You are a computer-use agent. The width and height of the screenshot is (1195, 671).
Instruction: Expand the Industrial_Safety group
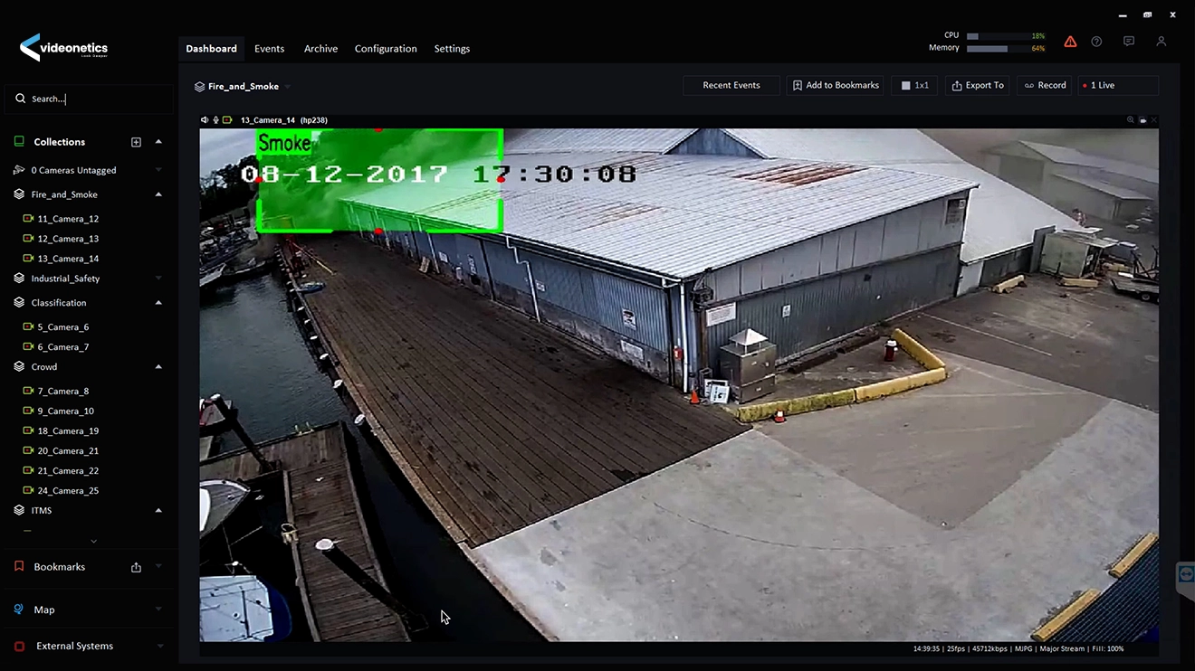158,279
